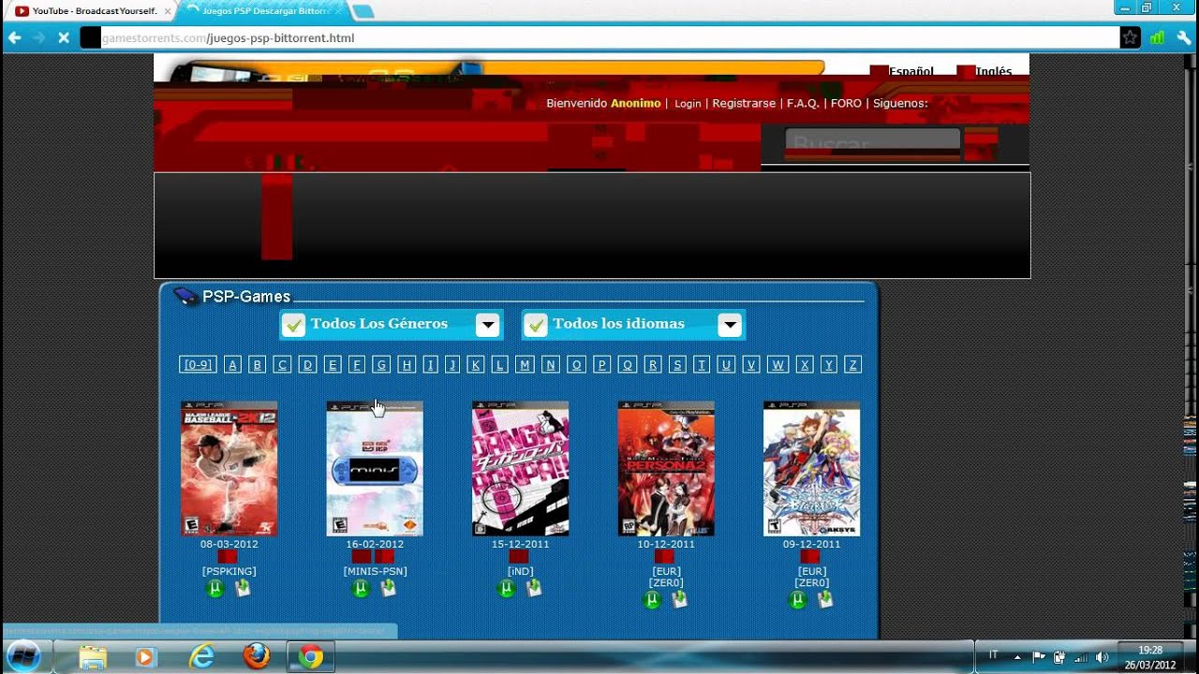The image size is (1199, 674).
Task: Open the F.A.Q. link
Action: point(803,103)
